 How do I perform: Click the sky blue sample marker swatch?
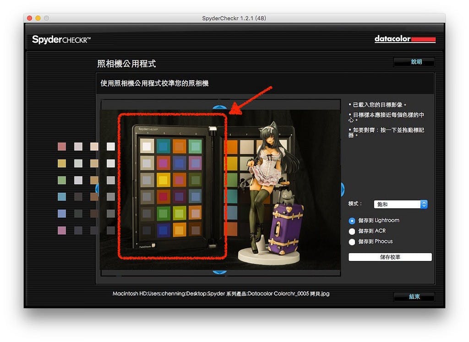(62, 197)
